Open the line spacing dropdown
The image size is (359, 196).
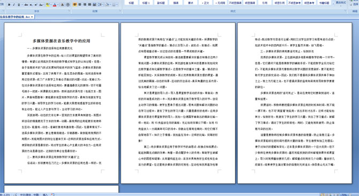(x=101, y=5)
